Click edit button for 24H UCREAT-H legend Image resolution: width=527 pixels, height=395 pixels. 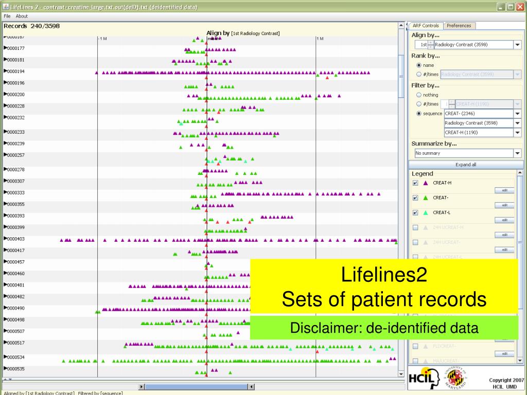point(504,235)
